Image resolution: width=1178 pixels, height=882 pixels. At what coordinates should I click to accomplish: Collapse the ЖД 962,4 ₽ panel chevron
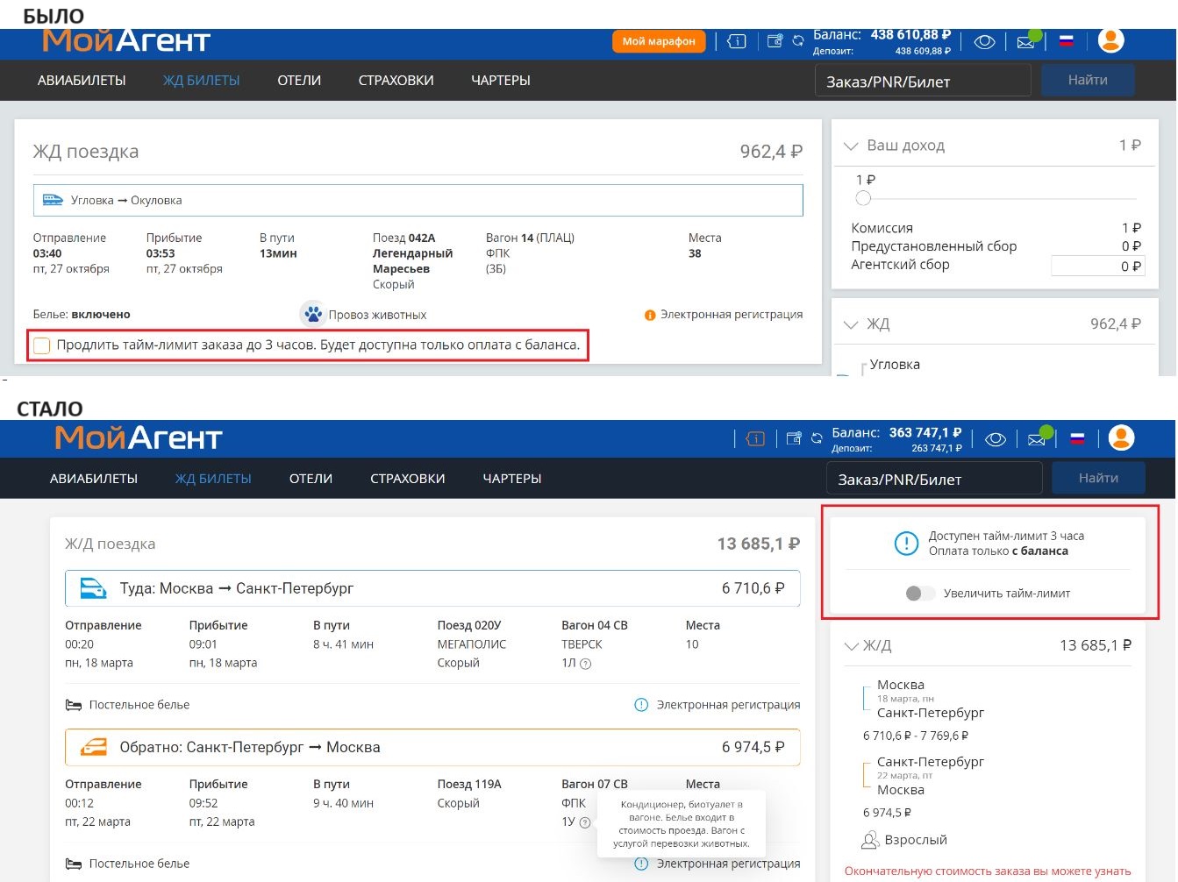(850, 324)
